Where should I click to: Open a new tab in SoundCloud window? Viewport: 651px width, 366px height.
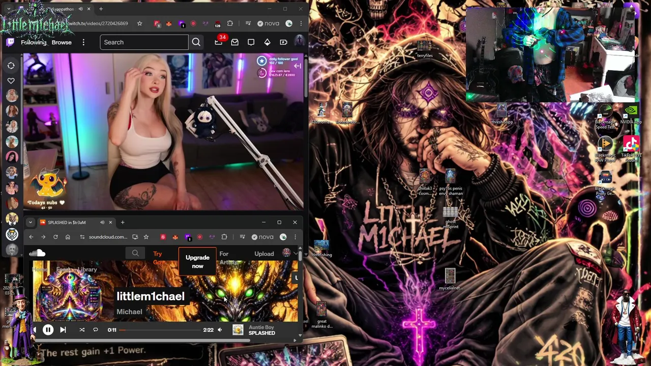click(123, 222)
